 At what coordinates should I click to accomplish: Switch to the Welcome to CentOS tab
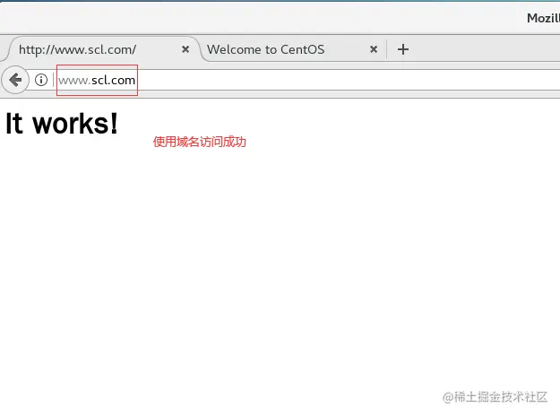coord(293,49)
